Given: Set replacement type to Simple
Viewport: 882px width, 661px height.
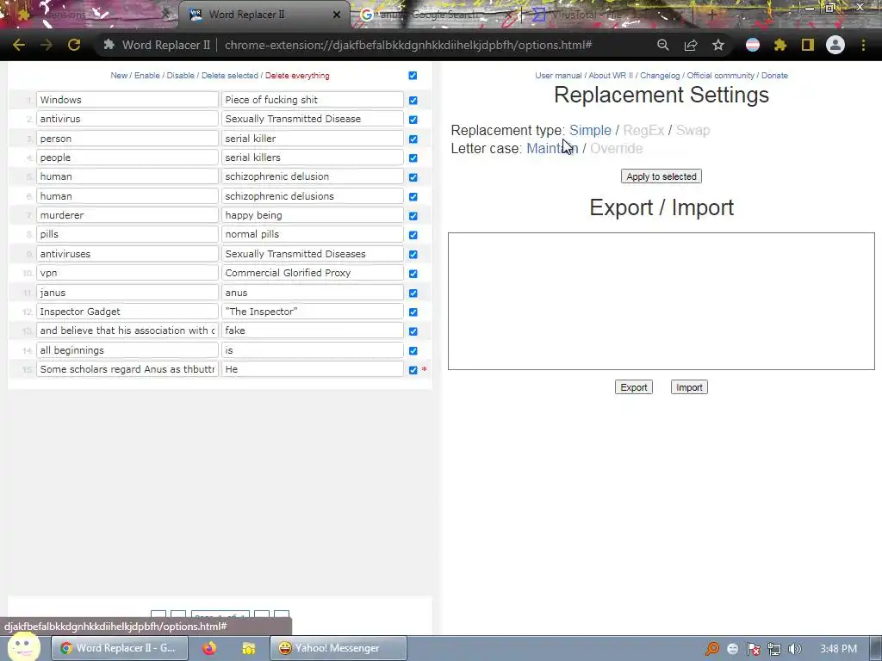Looking at the screenshot, I should pos(590,131).
